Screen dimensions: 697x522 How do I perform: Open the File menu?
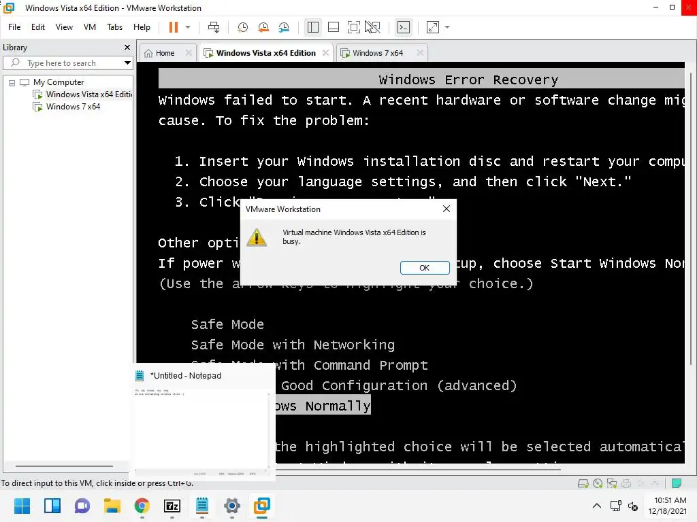(x=14, y=27)
